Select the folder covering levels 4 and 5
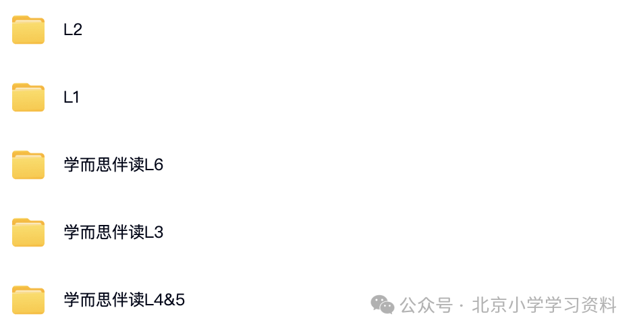Image resolution: width=637 pixels, height=331 pixels. (28, 300)
